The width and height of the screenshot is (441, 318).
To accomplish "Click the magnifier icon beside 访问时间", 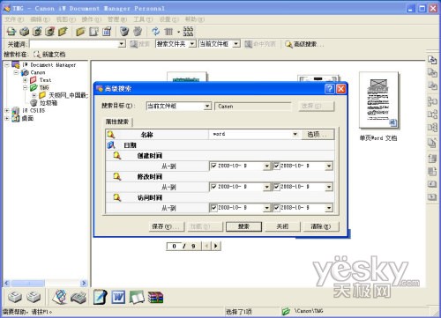I will point(117,197).
